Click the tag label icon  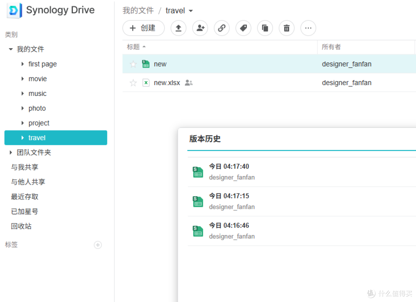click(x=243, y=28)
